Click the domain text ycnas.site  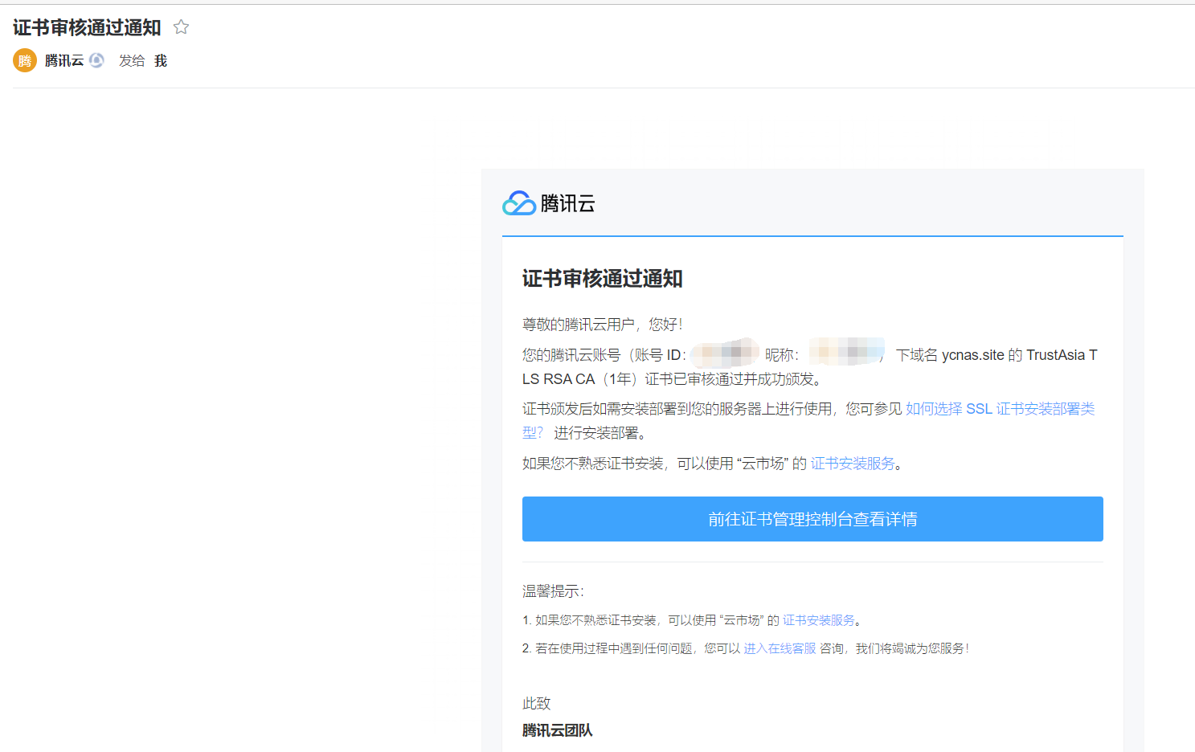[973, 355]
